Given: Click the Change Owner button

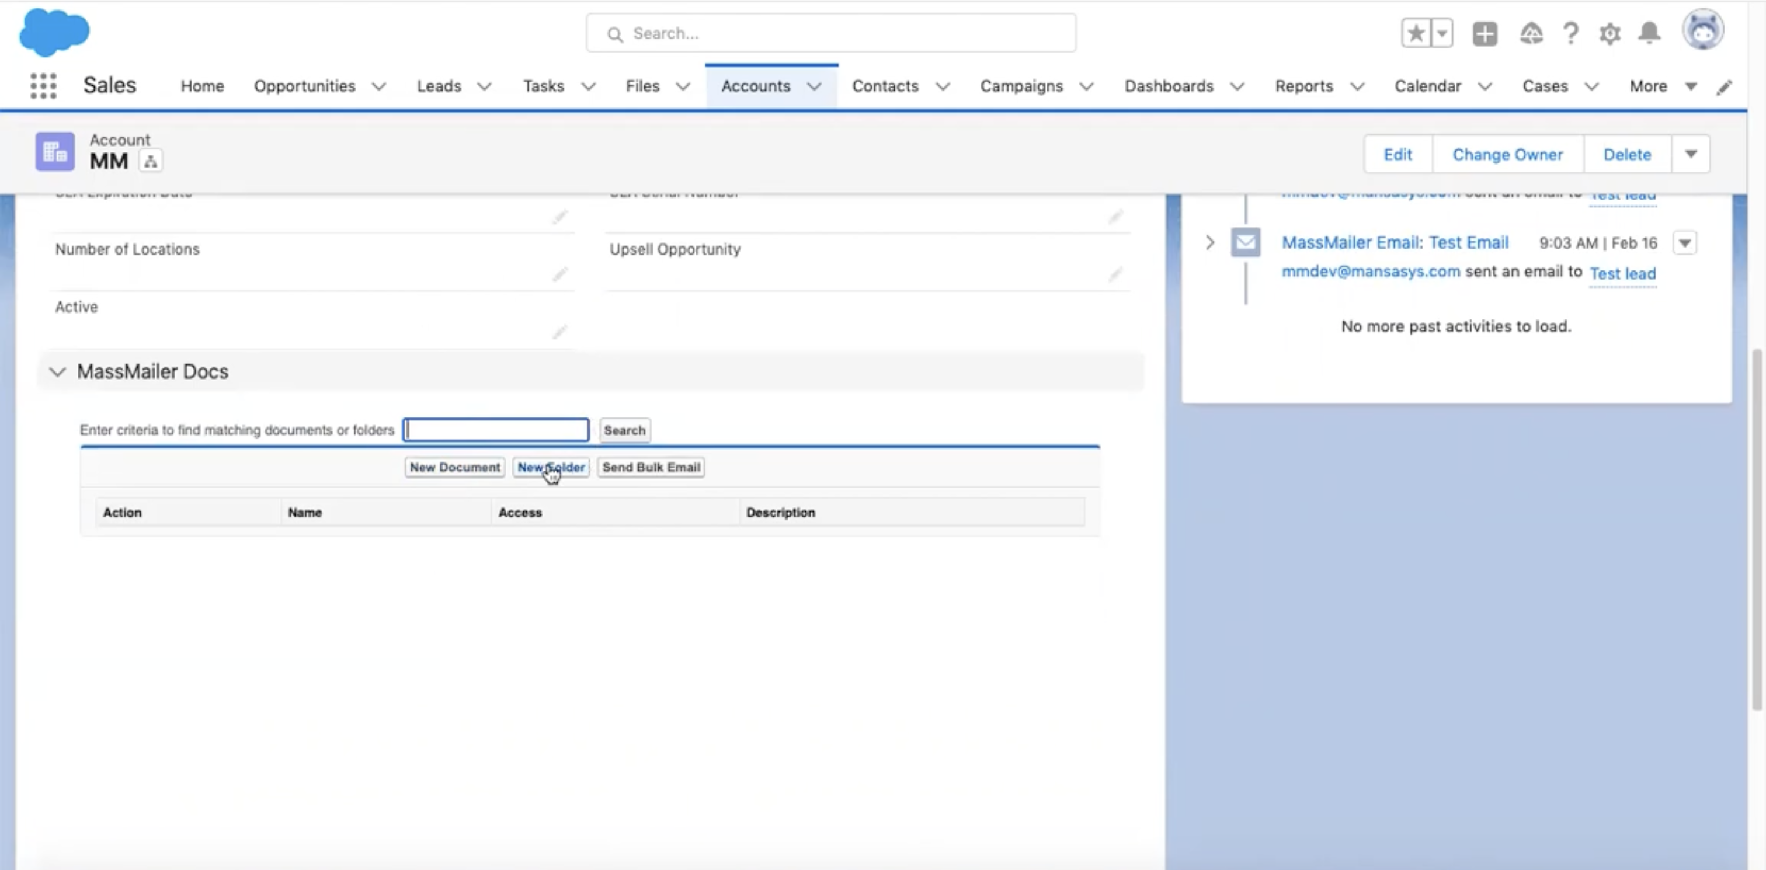Looking at the screenshot, I should [x=1507, y=154].
